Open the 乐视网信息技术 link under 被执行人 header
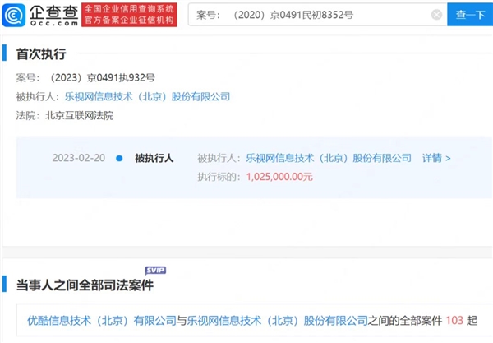493x343 pixels. point(147,96)
